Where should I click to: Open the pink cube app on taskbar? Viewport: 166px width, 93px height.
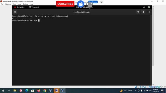click(21, 91)
